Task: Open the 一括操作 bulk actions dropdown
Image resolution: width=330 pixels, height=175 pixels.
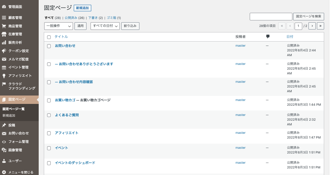Action: pyautogui.click(x=58, y=26)
